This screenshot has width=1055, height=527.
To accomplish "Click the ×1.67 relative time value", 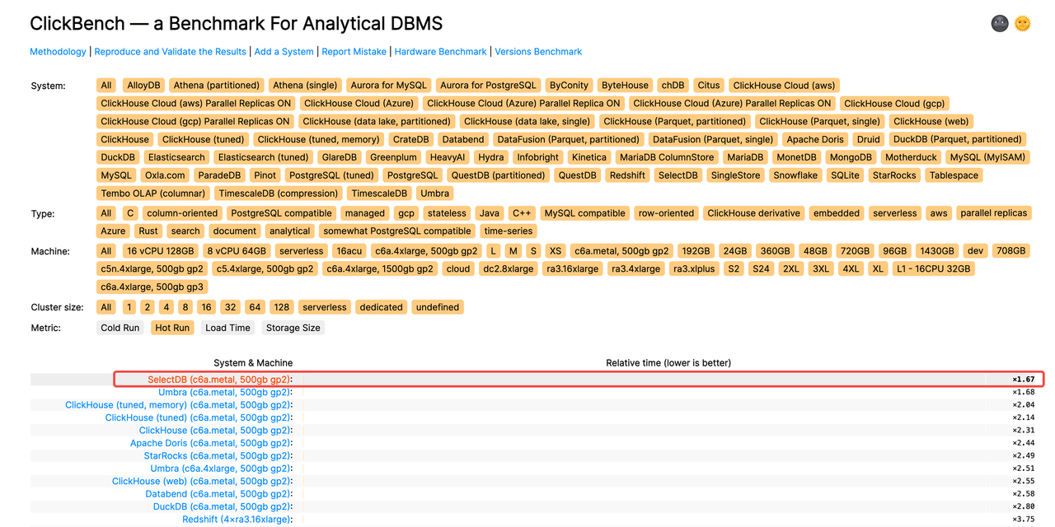I will pos(1024,380).
